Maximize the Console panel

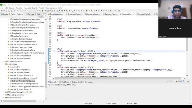[x=188, y=81]
